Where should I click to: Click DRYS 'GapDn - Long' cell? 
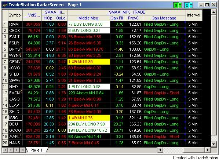point(164,49)
